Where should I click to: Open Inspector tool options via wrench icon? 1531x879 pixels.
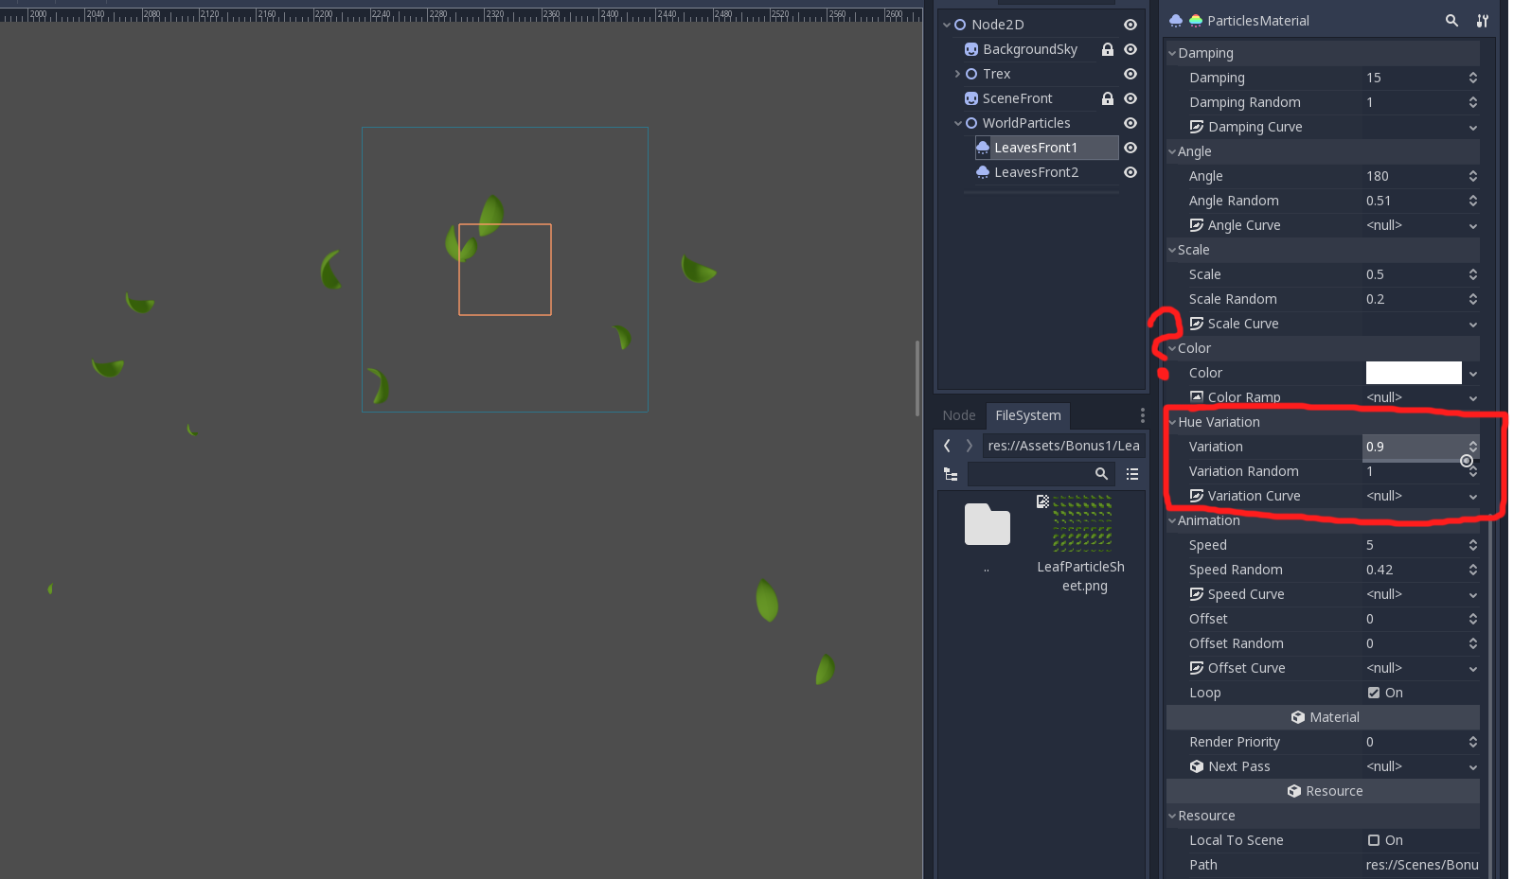coord(1482,20)
